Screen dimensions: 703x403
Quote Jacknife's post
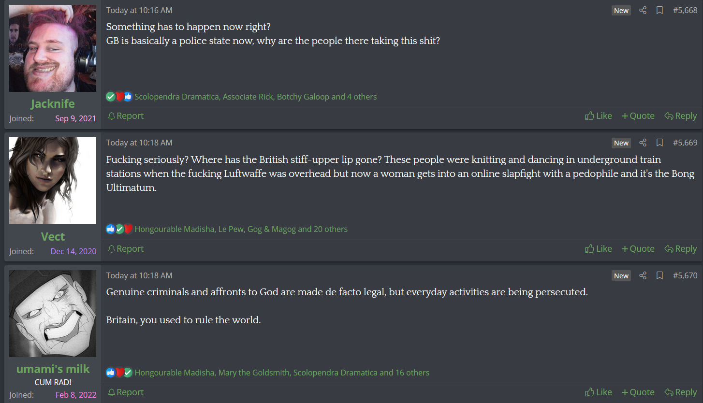[x=638, y=116]
